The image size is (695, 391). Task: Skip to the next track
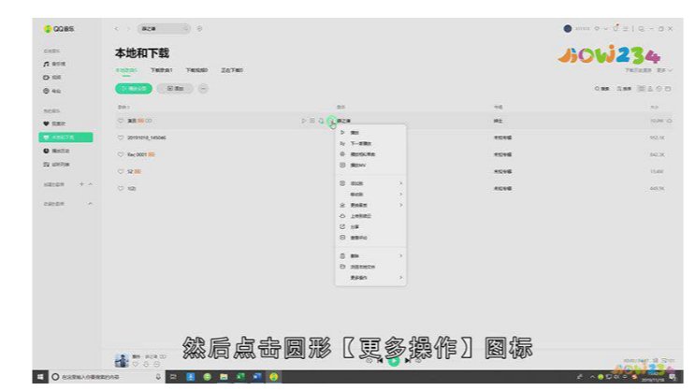click(408, 361)
